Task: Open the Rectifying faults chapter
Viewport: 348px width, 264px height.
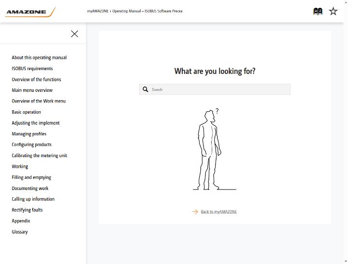Action: pyautogui.click(x=27, y=210)
